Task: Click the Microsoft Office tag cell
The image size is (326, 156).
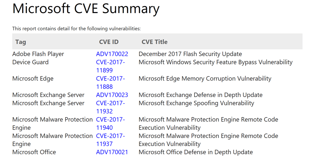Action: point(34,152)
